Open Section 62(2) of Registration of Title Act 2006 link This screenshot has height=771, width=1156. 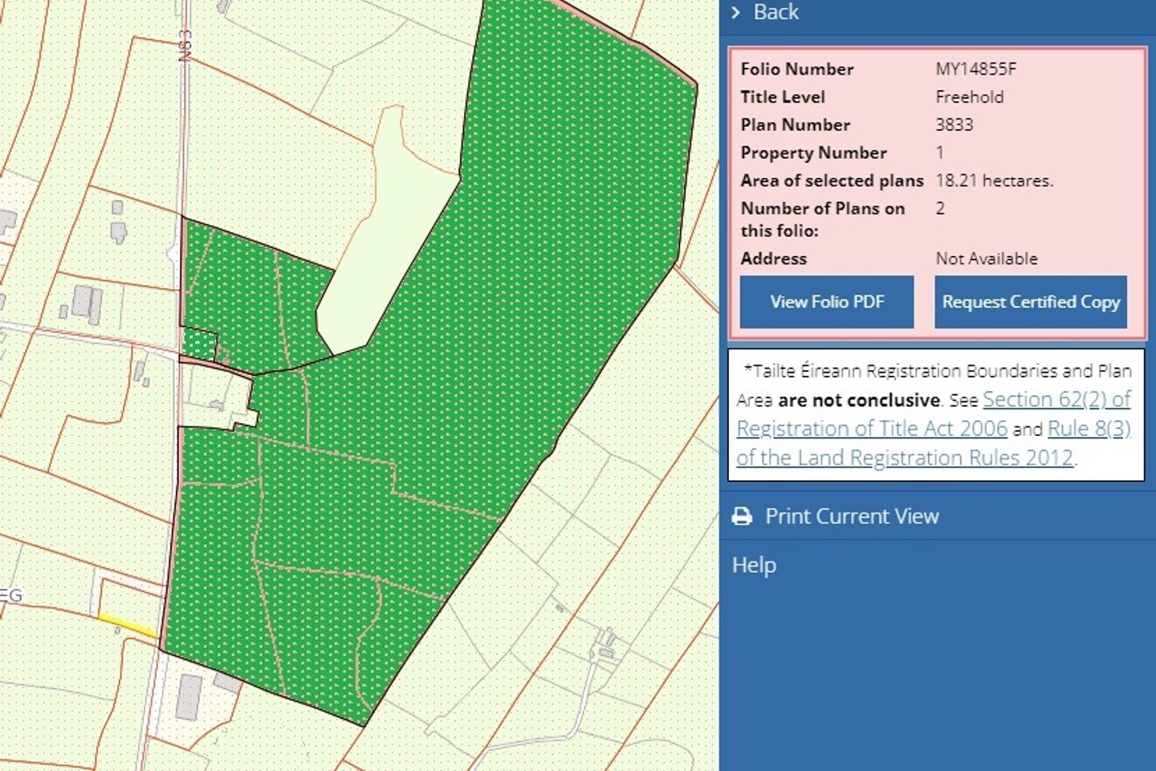pos(934,414)
